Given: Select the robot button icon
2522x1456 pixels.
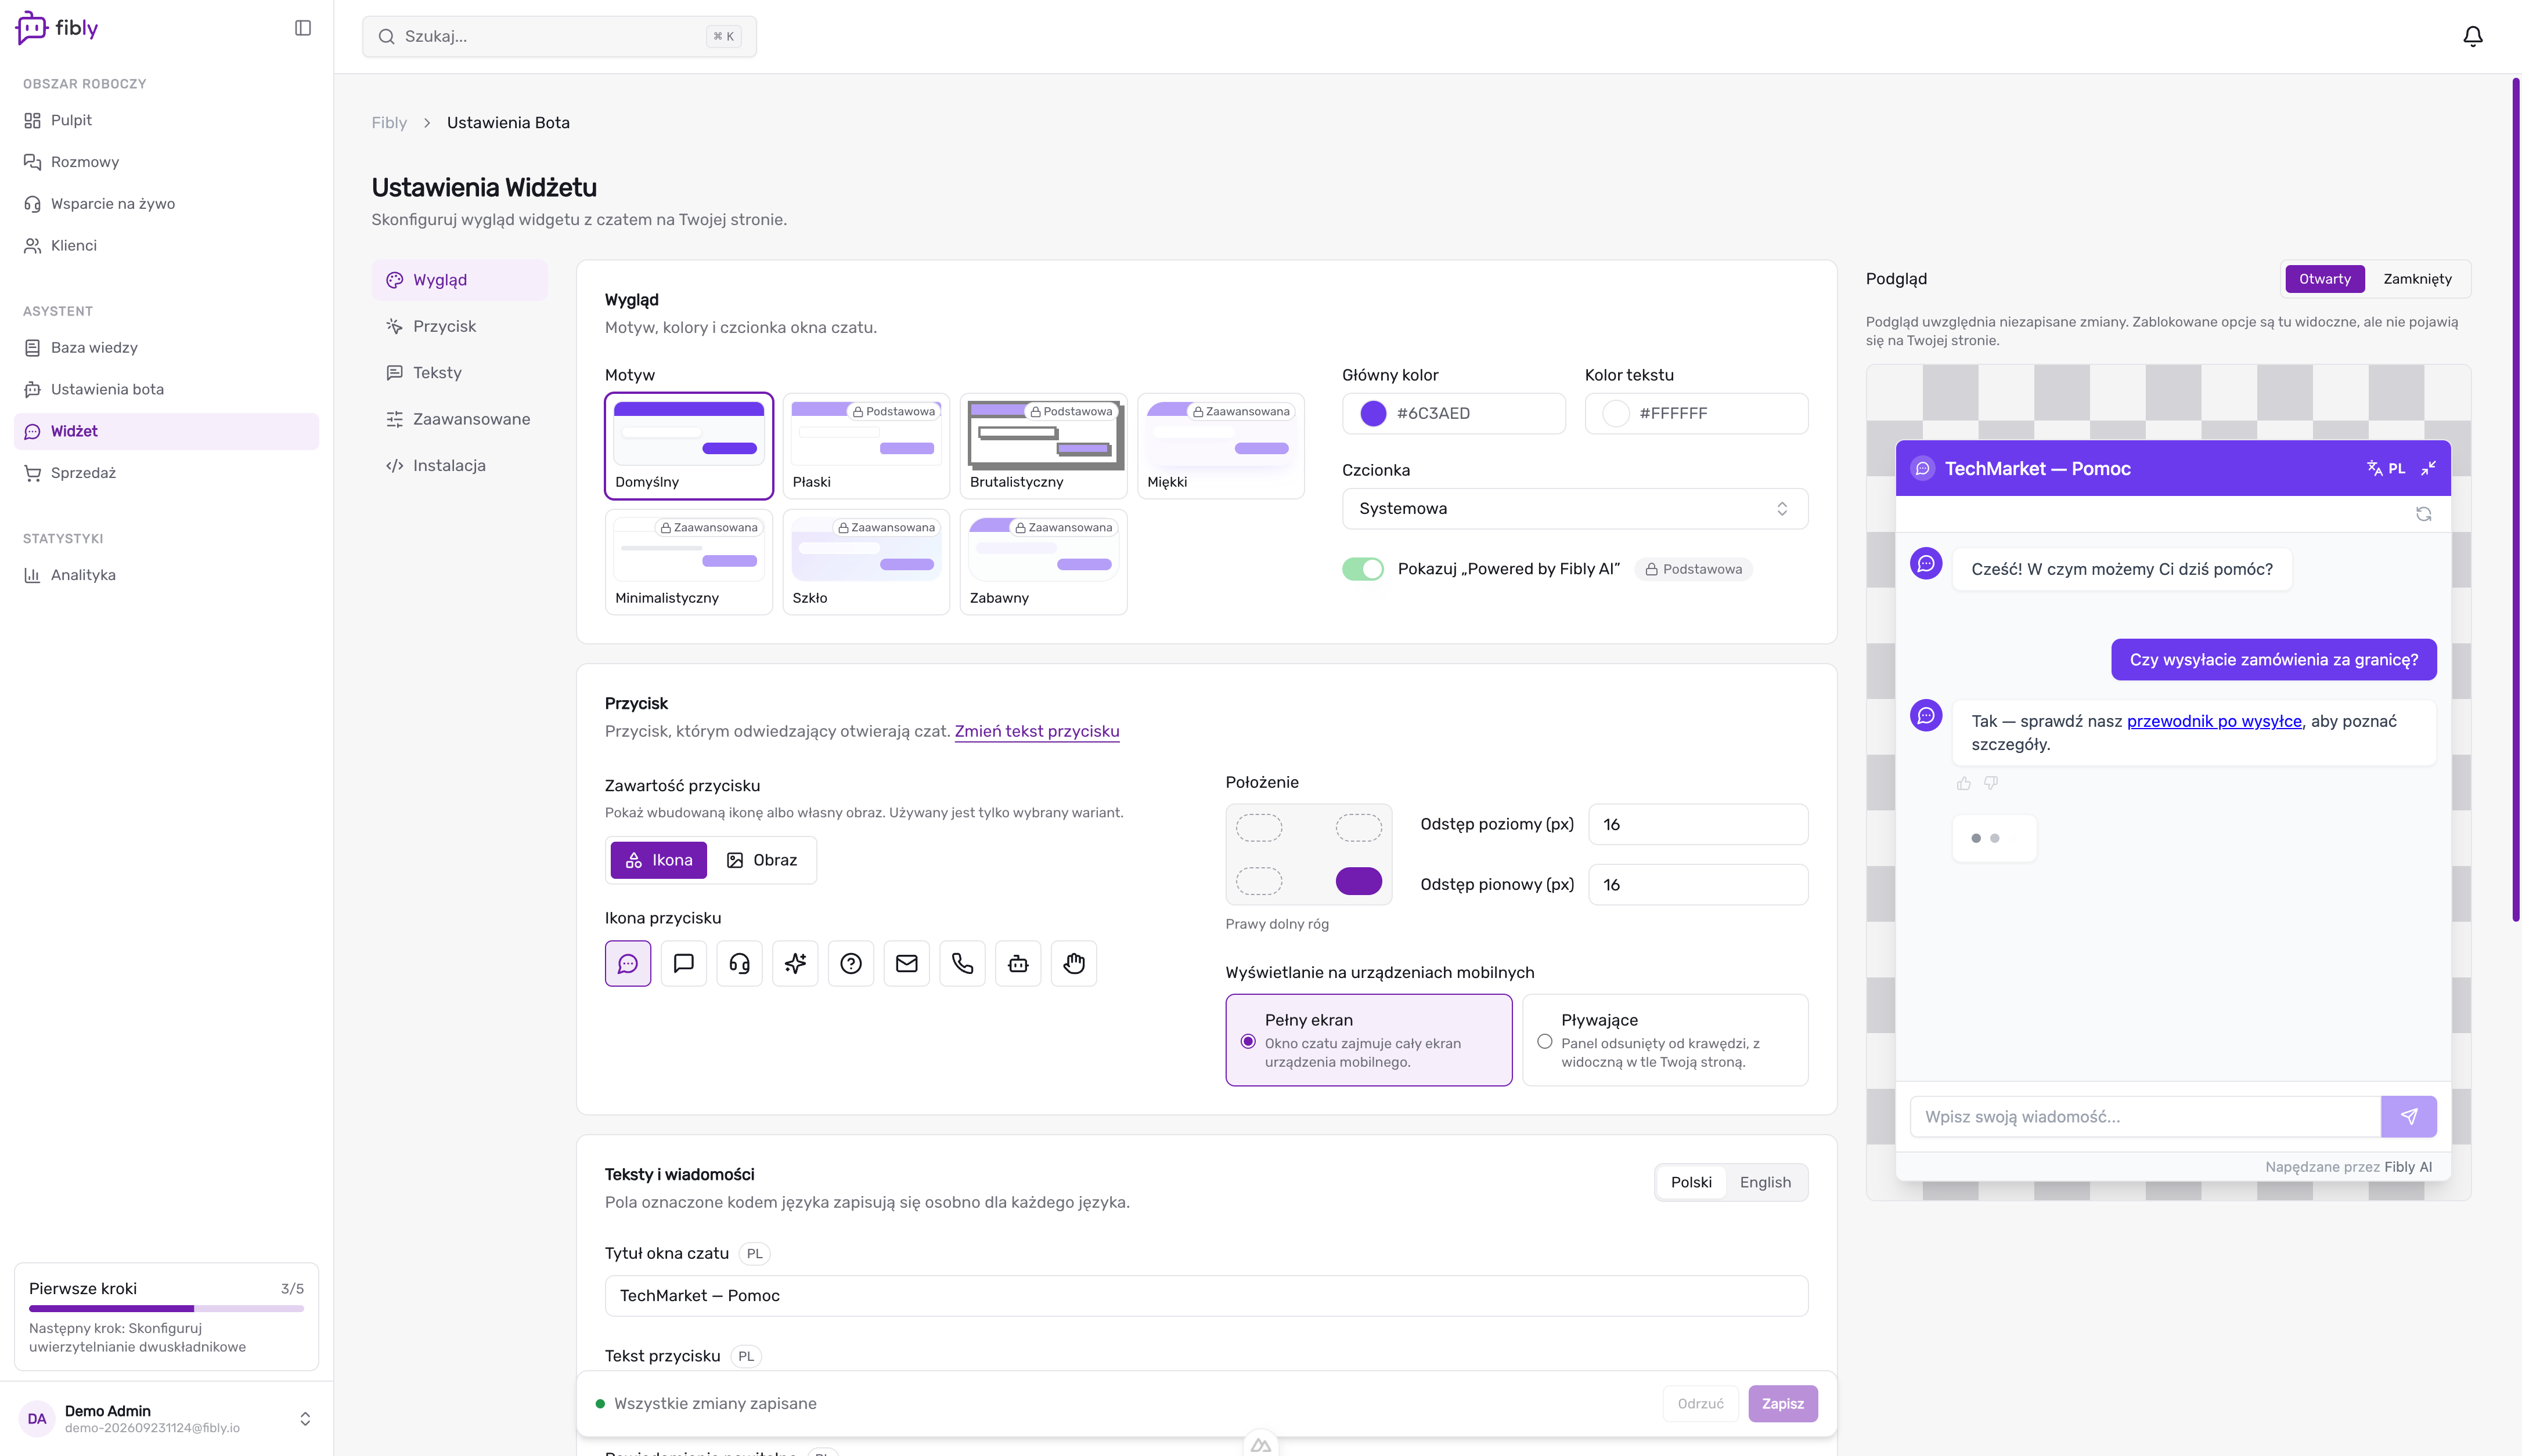Looking at the screenshot, I should (1018, 963).
